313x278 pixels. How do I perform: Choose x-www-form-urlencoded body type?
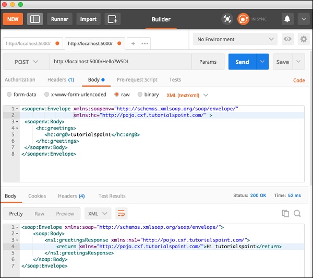pos(47,95)
